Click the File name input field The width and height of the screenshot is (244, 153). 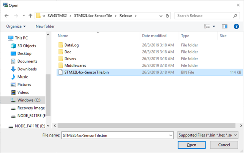click(118, 135)
